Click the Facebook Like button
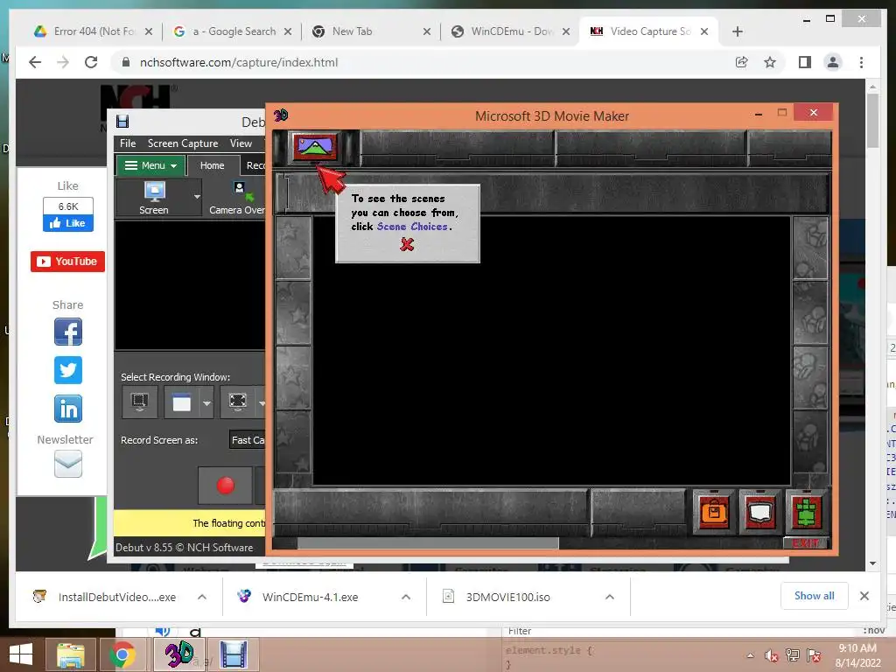The width and height of the screenshot is (896, 672). pyautogui.click(x=67, y=223)
